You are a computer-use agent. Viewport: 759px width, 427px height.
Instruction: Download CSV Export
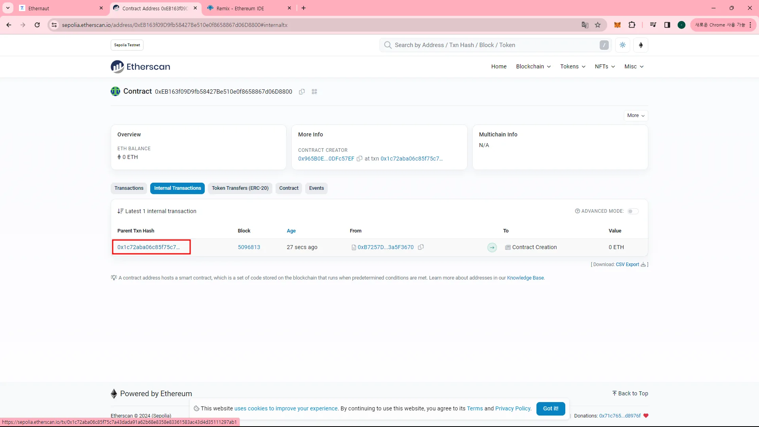[627, 265]
